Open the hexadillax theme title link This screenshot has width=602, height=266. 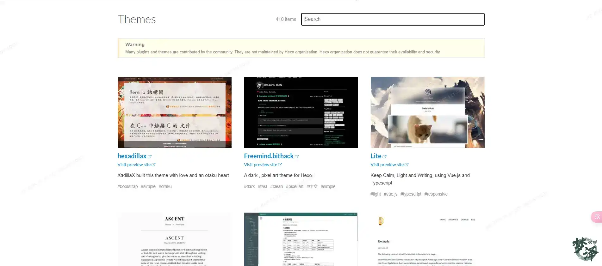(x=132, y=156)
